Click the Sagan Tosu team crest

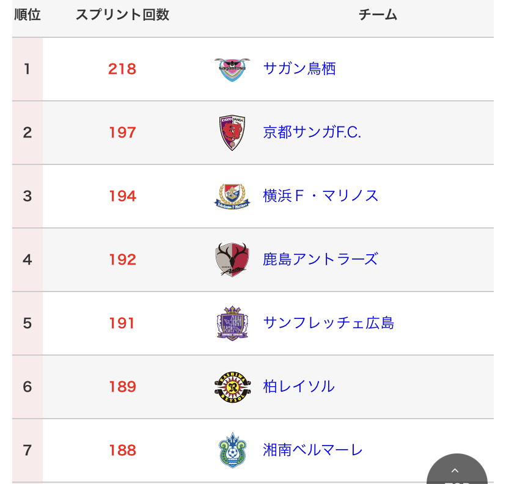point(232,70)
